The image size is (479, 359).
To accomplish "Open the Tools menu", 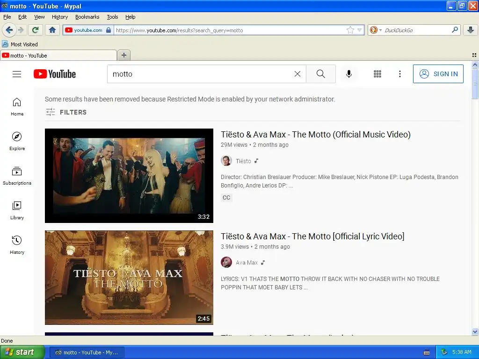I will click(112, 17).
